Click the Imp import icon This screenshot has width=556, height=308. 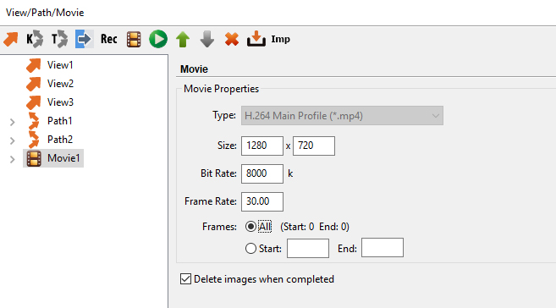coord(268,39)
